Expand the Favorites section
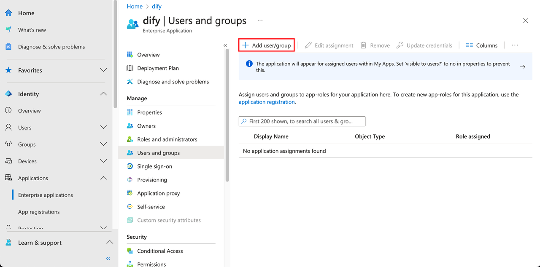The height and width of the screenshot is (267, 540). click(x=103, y=70)
